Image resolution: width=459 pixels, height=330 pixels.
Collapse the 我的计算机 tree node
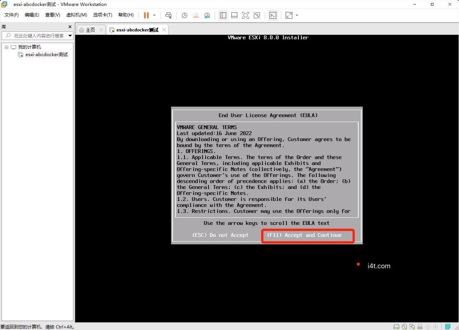point(7,47)
